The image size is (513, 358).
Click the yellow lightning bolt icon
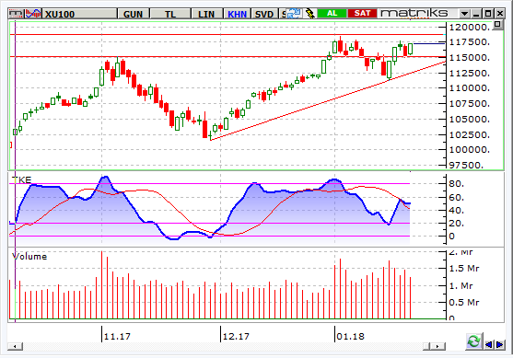309,14
